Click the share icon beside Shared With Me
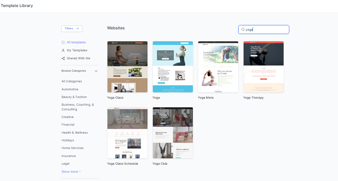This screenshot has width=338, height=181. pos(63,58)
